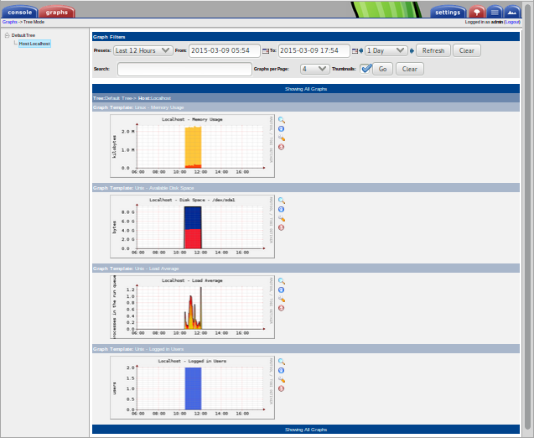Click top-of-page icon beside Logged in Users graph
The image size is (534, 438).
click(x=282, y=388)
